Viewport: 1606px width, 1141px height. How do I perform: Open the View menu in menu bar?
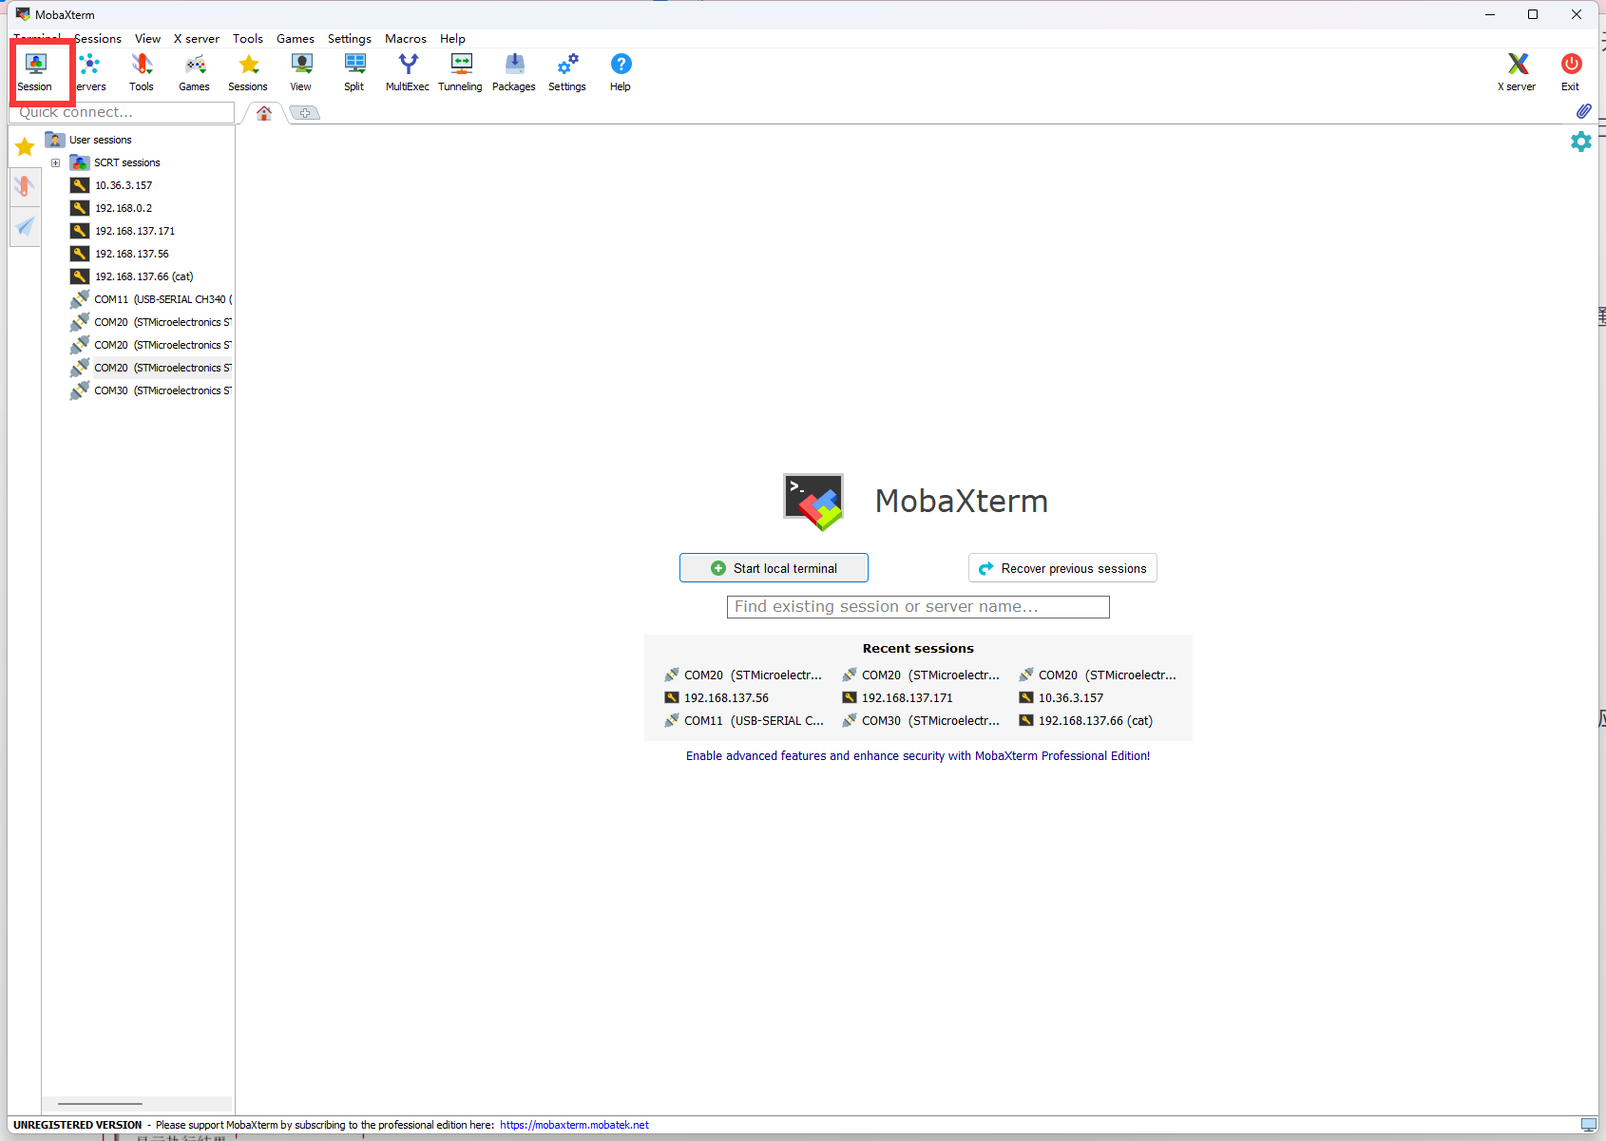(x=147, y=39)
